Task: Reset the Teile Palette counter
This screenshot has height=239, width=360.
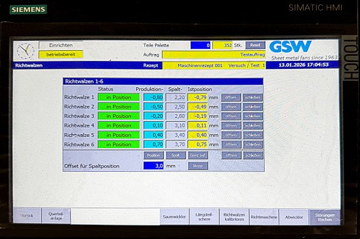Action: click(255, 45)
